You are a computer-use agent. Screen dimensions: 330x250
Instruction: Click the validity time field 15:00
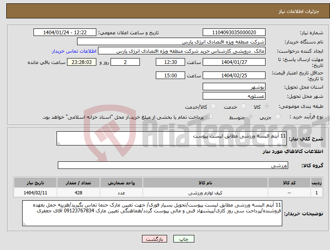[x=170, y=75]
